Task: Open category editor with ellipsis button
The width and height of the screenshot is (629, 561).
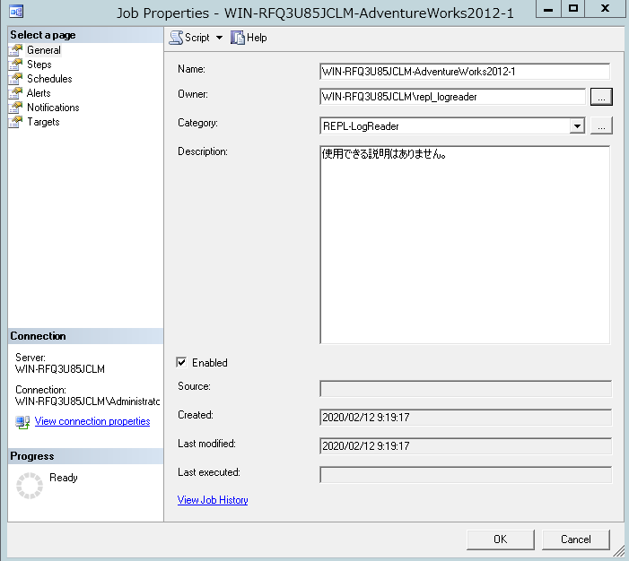Action: point(601,125)
